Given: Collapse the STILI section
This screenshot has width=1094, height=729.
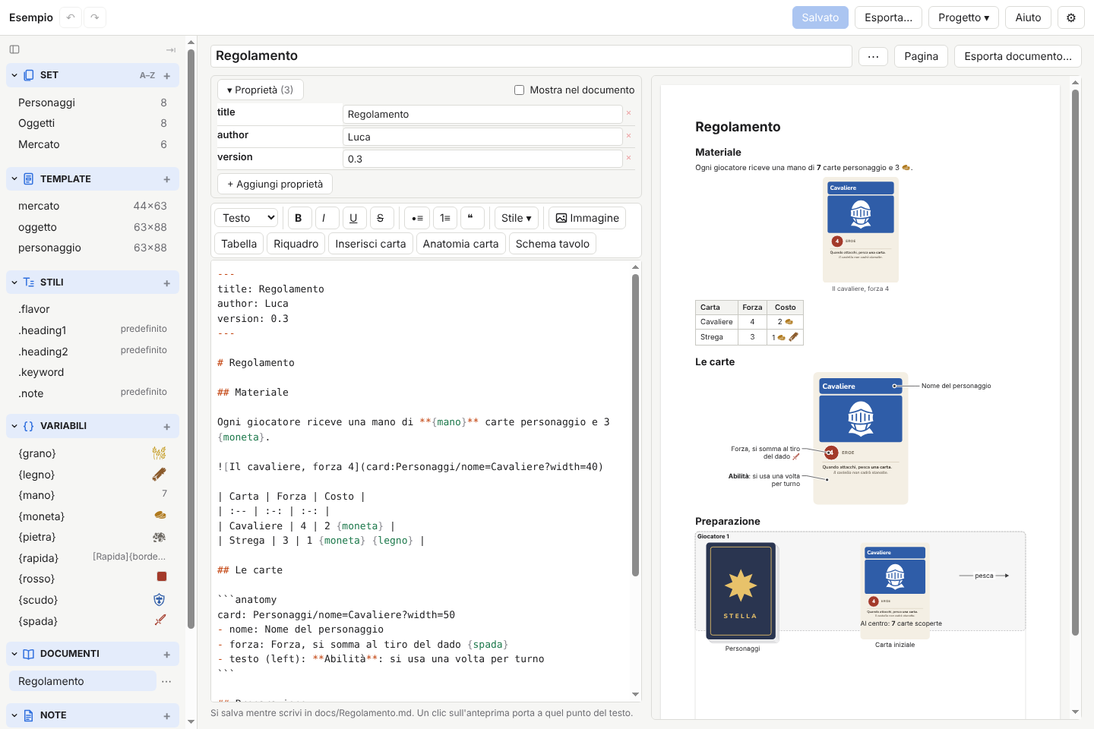Looking at the screenshot, I should pos(14,282).
